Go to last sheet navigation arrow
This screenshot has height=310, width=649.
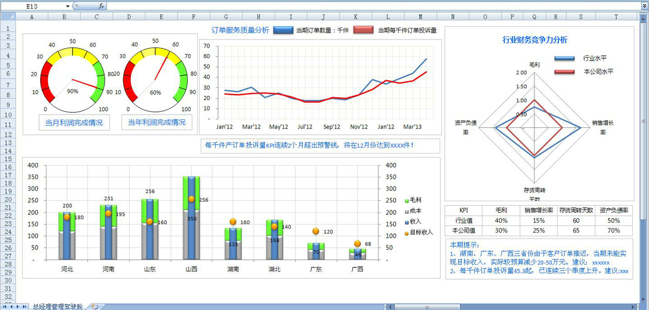24,307
